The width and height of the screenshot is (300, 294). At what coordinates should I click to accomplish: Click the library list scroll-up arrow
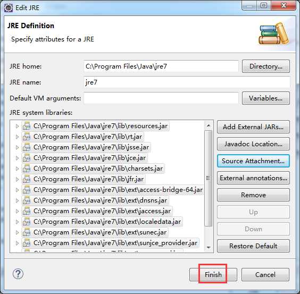[209, 125]
